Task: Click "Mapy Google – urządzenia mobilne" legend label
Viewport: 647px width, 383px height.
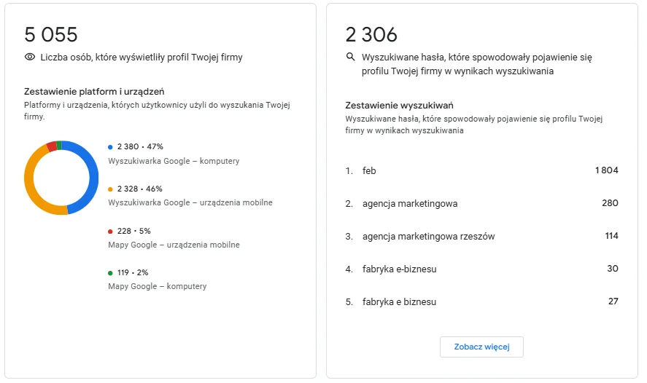Action: (174, 245)
